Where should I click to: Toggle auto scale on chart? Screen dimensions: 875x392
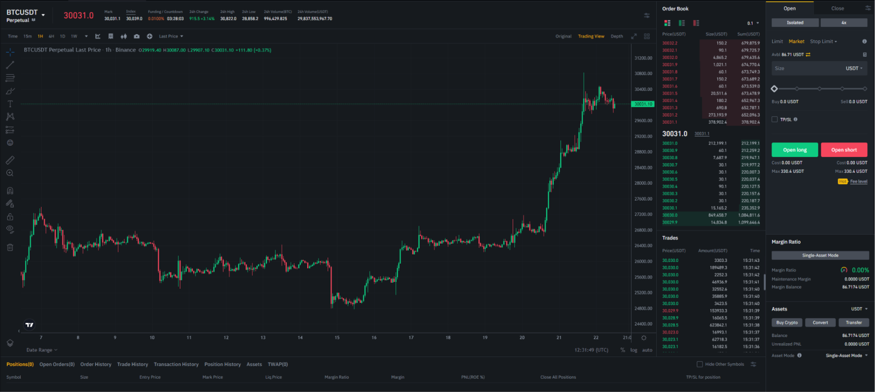(647, 350)
